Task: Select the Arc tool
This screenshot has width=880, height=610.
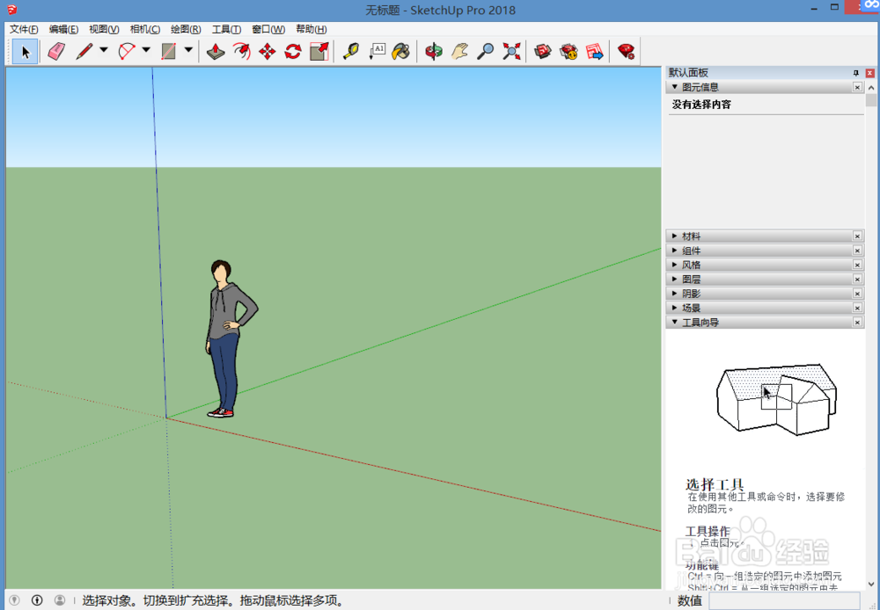Action: [127, 52]
